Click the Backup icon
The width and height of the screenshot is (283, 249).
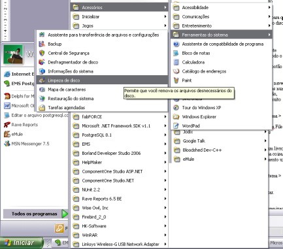point(42,44)
